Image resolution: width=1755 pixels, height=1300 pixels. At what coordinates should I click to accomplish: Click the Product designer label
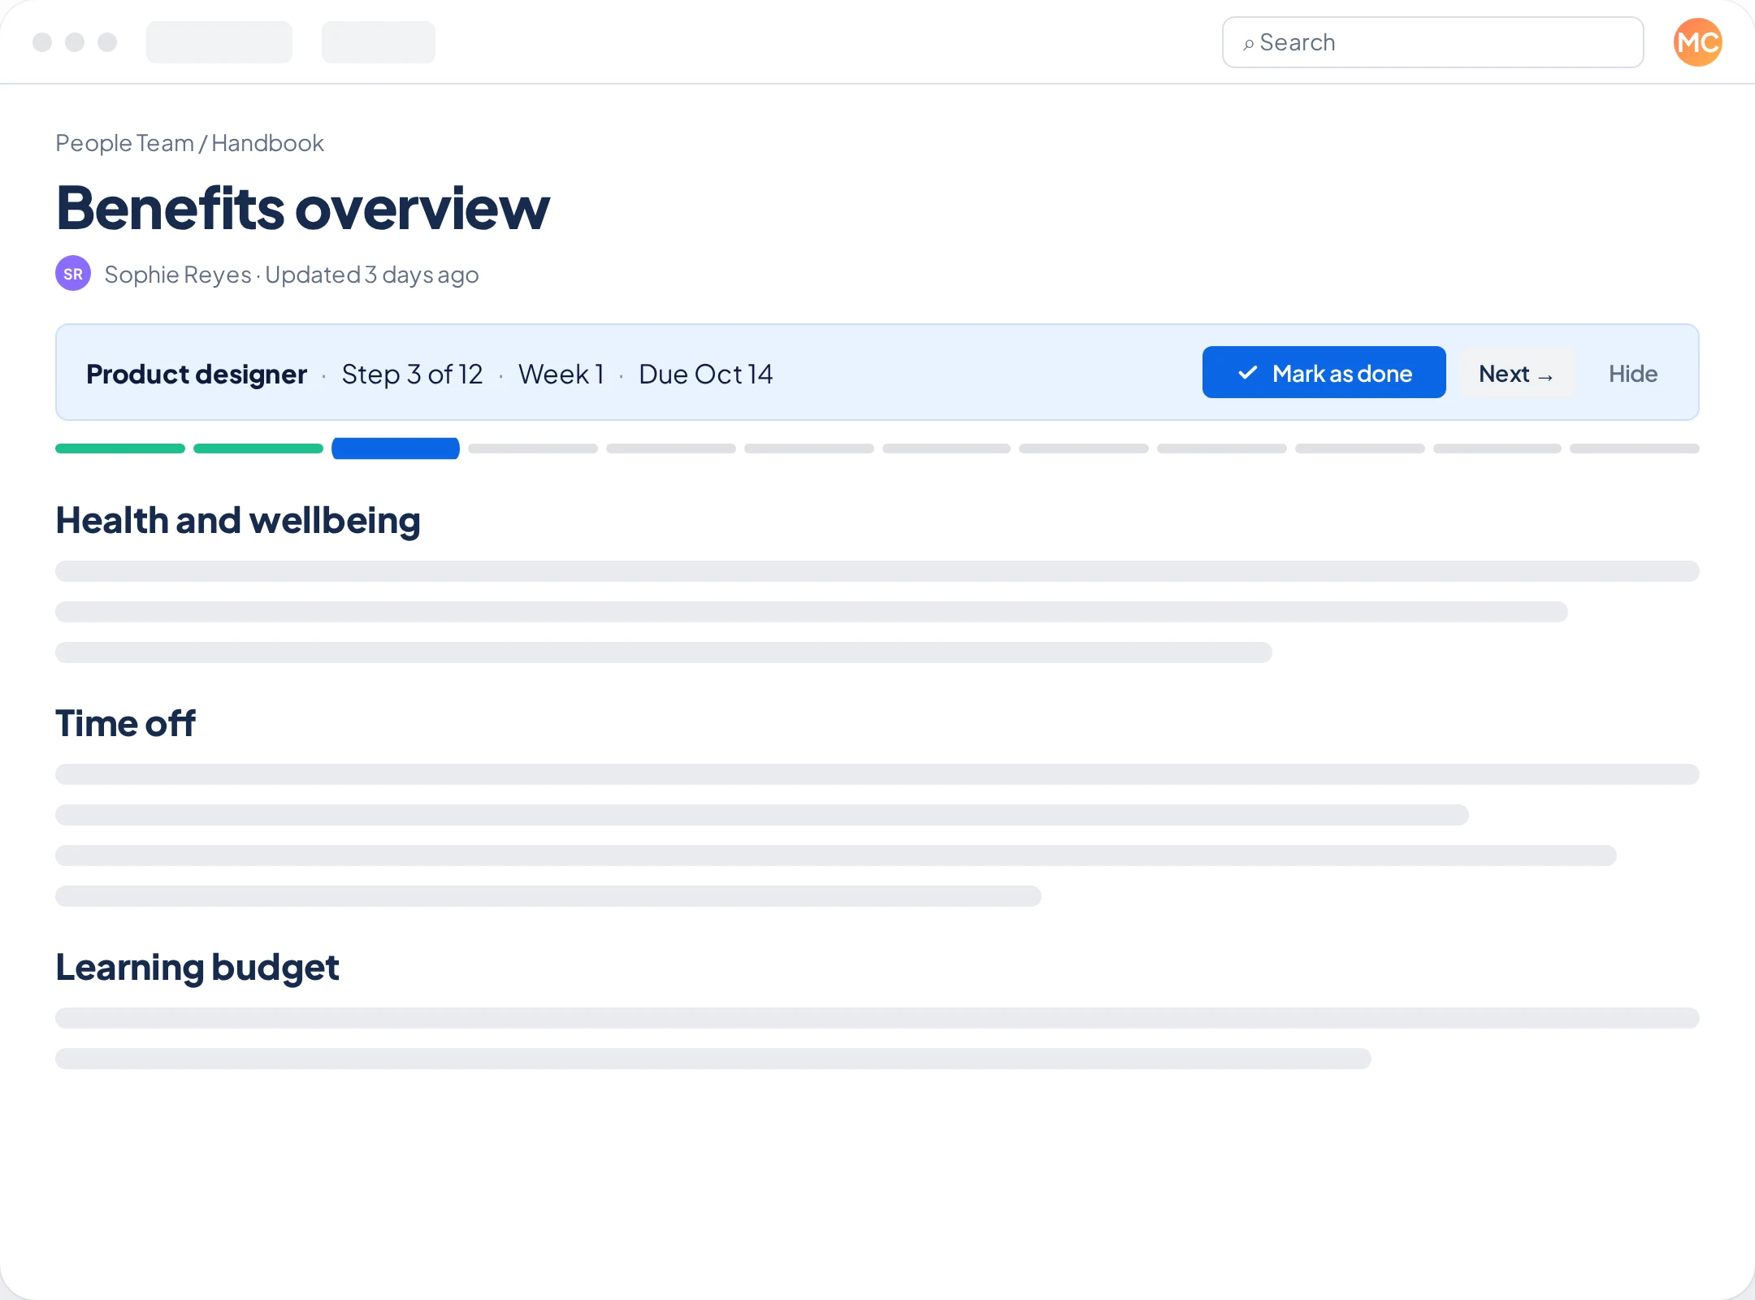click(197, 374)
